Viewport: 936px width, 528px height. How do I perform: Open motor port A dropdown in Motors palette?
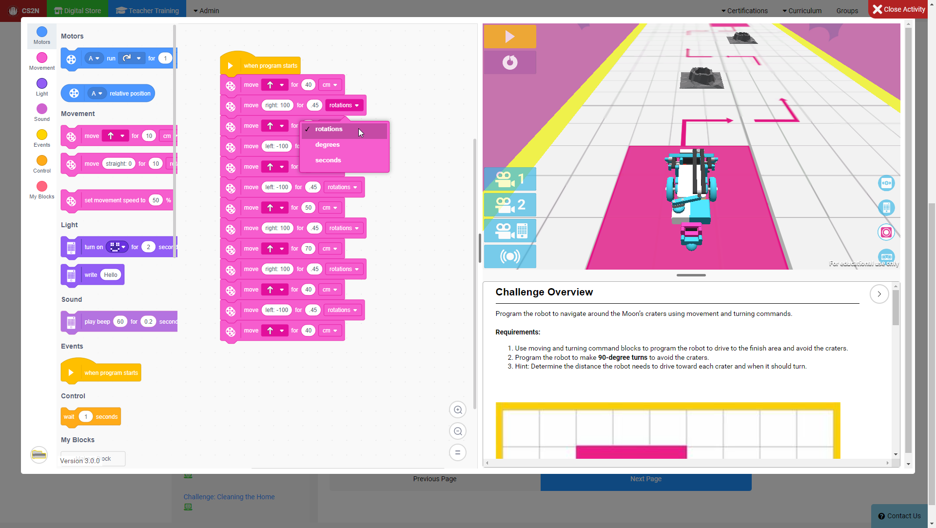coord(94,59)
